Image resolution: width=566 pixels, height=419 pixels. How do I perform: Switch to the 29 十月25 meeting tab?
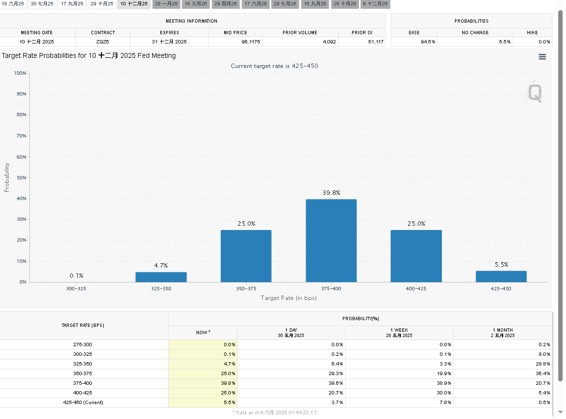coord(102,4)
